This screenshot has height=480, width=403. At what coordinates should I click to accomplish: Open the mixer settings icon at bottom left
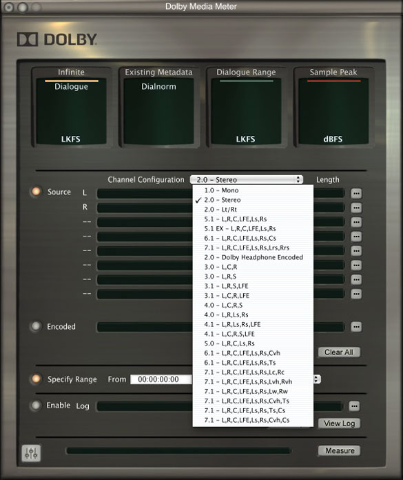31,453
